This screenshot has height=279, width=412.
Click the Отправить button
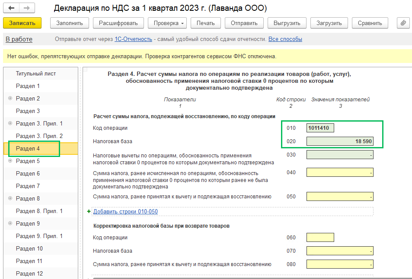(x=244, y=23)
